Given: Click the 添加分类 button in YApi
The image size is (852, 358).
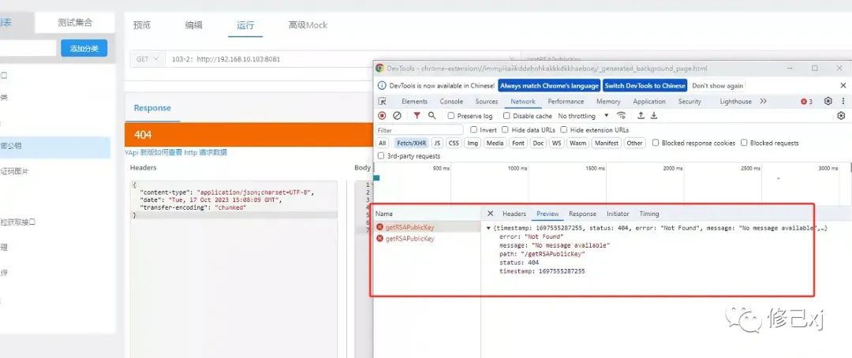Looking at the screenshot, I should [x=84, y=48].
